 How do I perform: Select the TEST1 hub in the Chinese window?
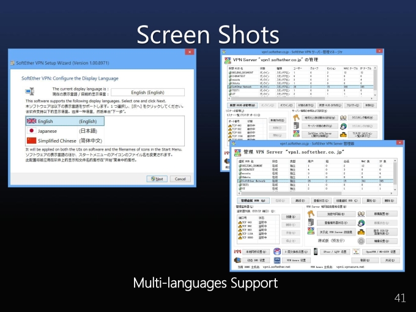(x=315, y=185)
